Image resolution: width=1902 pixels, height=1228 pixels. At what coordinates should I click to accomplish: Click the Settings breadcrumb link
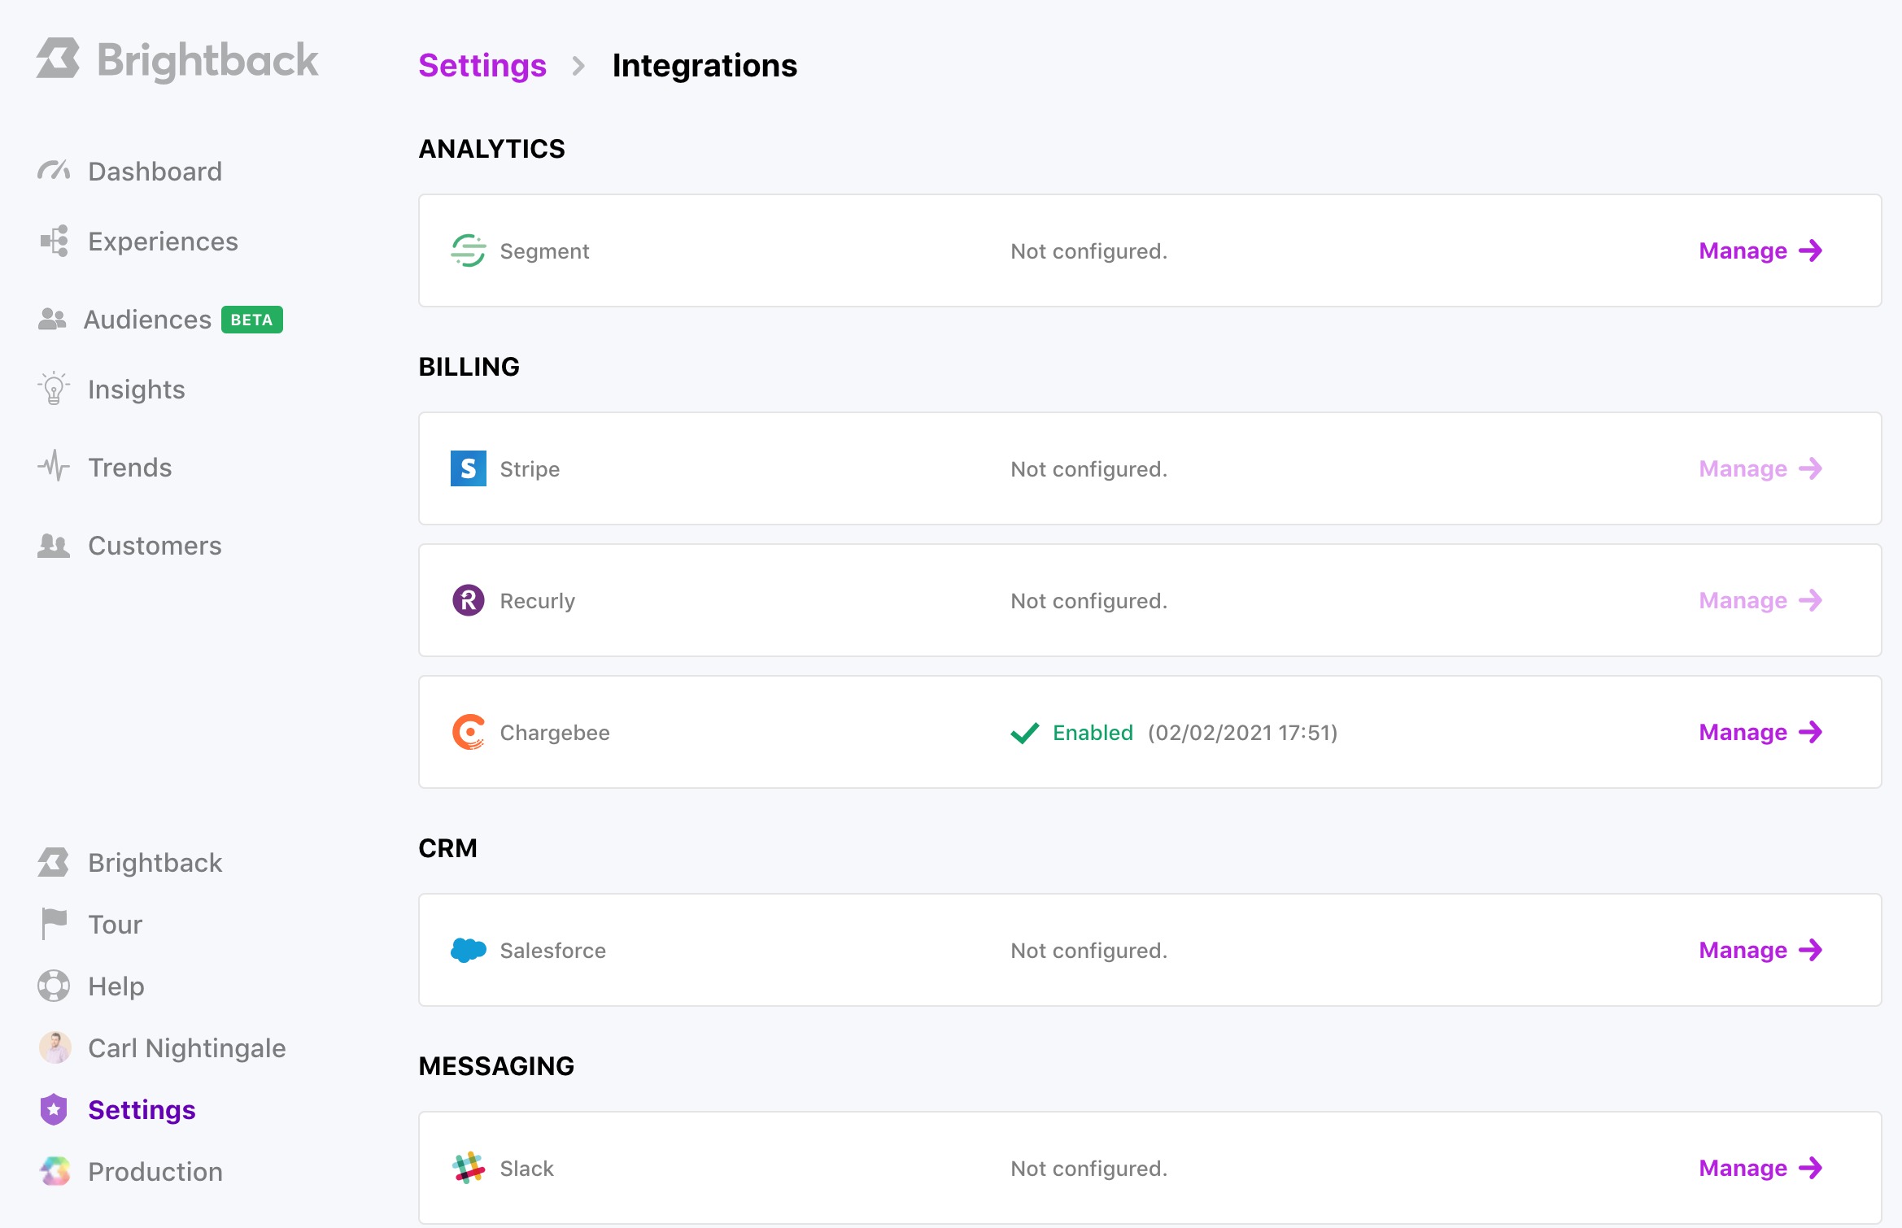click(482, 66)
